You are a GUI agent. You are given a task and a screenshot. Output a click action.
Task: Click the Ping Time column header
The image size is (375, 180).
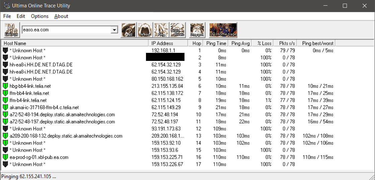tap(216, 43)
